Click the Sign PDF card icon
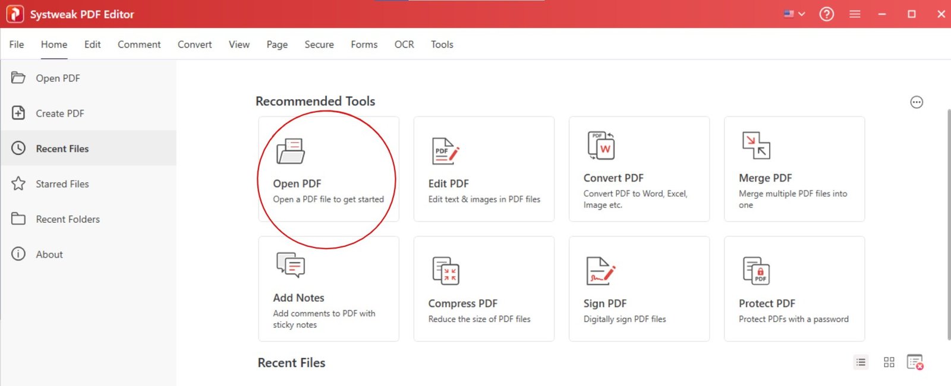The image size is (951, 386). pos(601,271)
